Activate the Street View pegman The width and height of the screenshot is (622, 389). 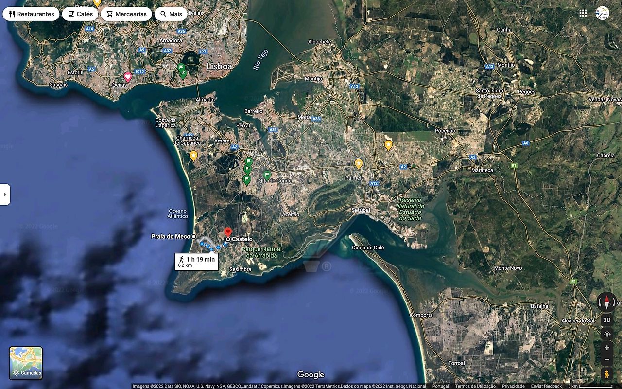coord(606,374)
